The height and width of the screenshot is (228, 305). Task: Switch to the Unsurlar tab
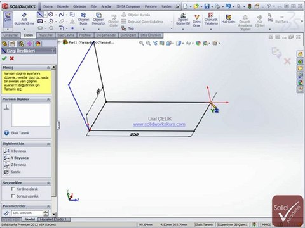pyautogui.click(x=11, y=35)
